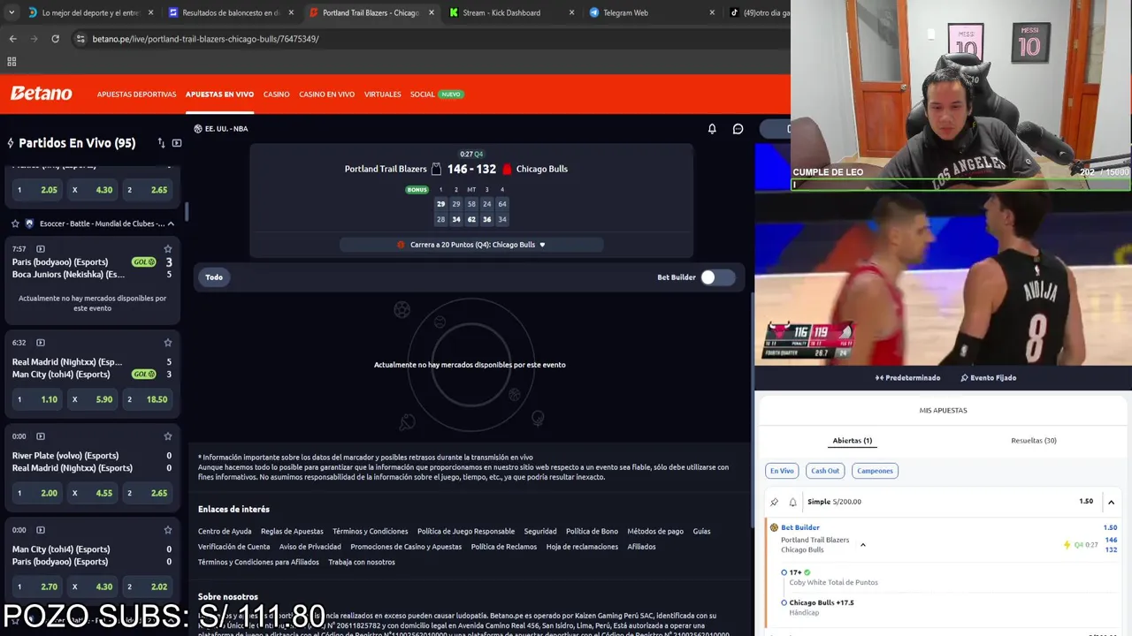Open Trabaja con nosotros link

[x=362, y=563]
